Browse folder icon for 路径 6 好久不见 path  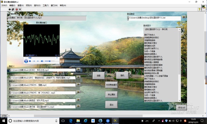(x=78, y=100)
